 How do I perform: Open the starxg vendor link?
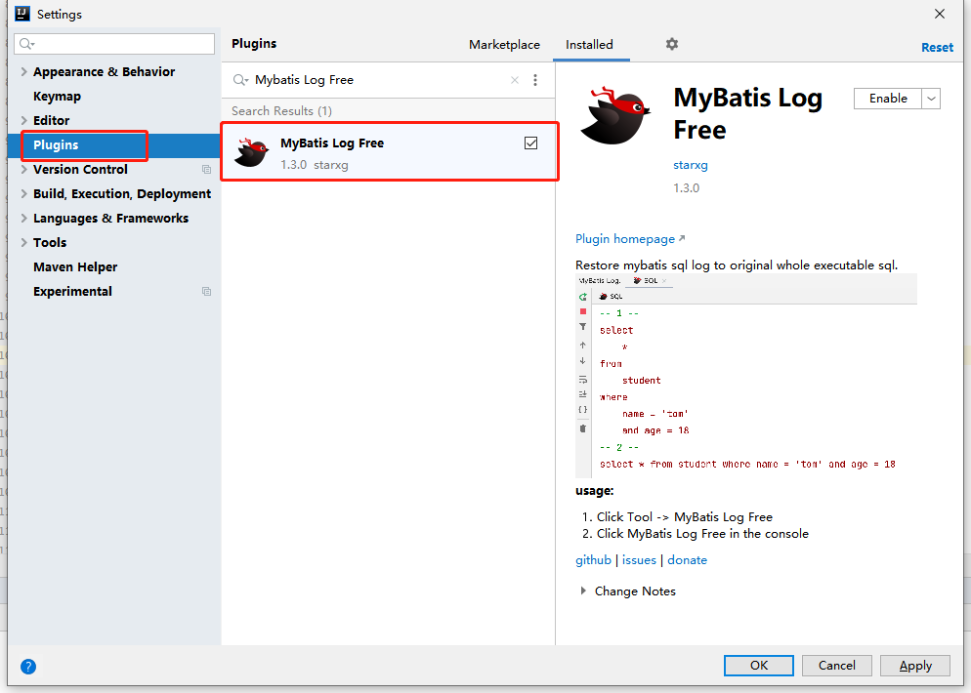coord(691,165)
